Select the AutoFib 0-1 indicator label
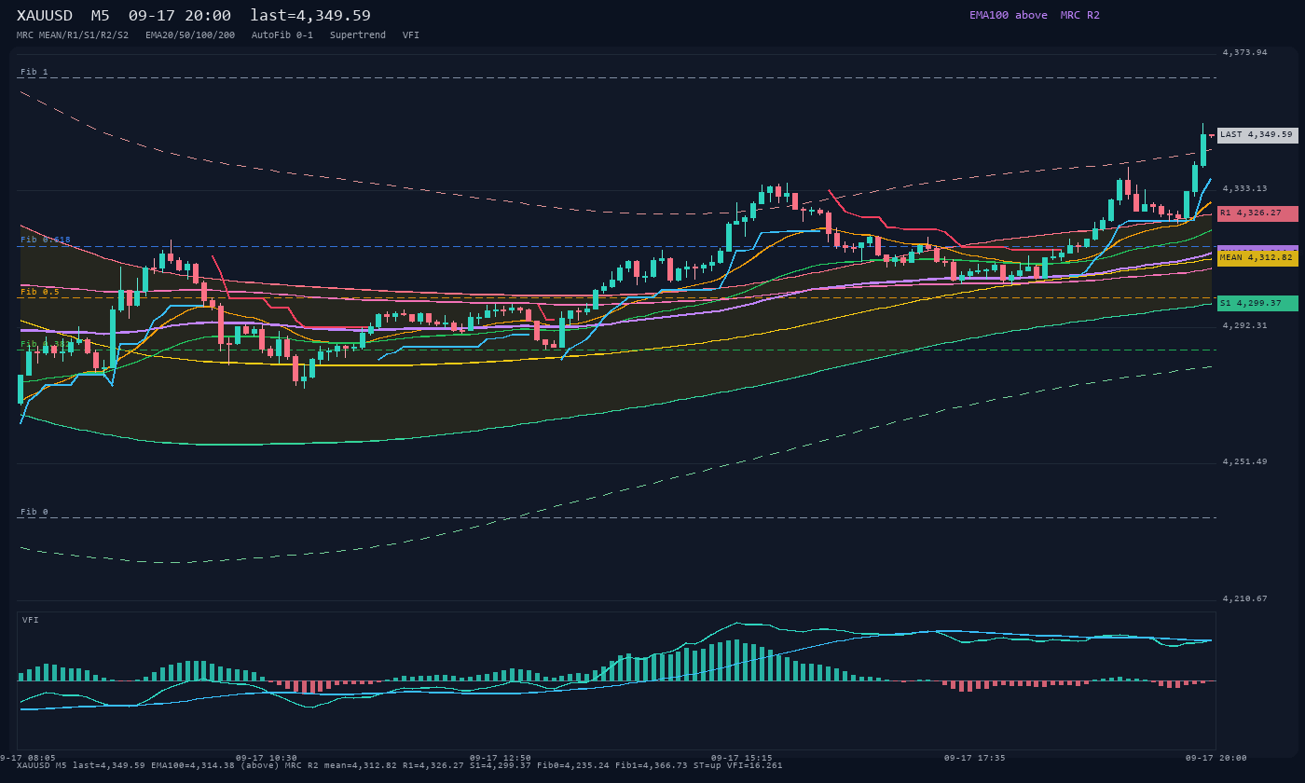 (282, 34)
